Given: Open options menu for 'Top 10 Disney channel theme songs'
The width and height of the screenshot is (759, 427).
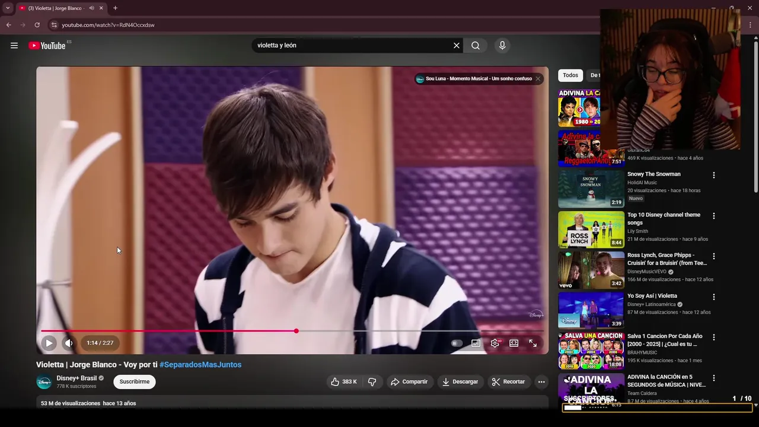Looking at the screenshot, I should point(714,216).
